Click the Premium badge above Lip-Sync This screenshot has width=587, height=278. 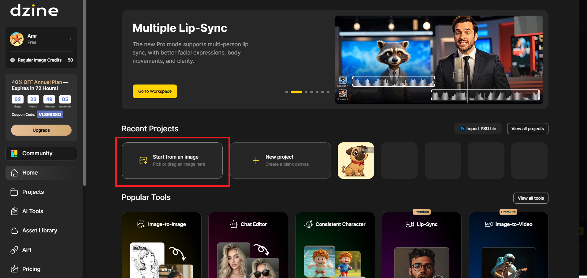[422, 212]
